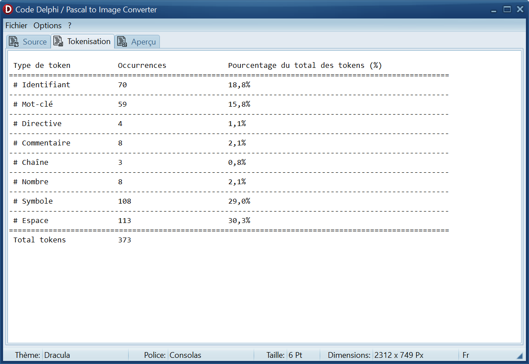This screenshot has height=364, width=529.
Task: Click the Fr language indicator
Action: pos(466,355)
